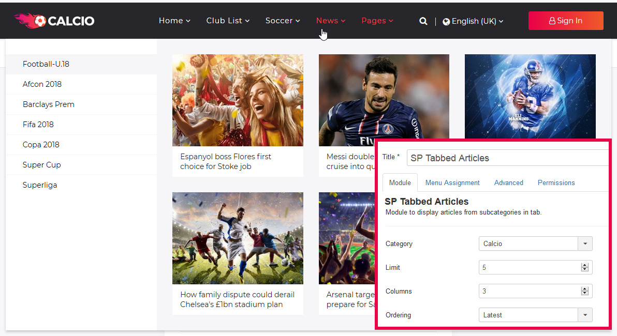Click the user icon in Sign In button

point(552,21)
